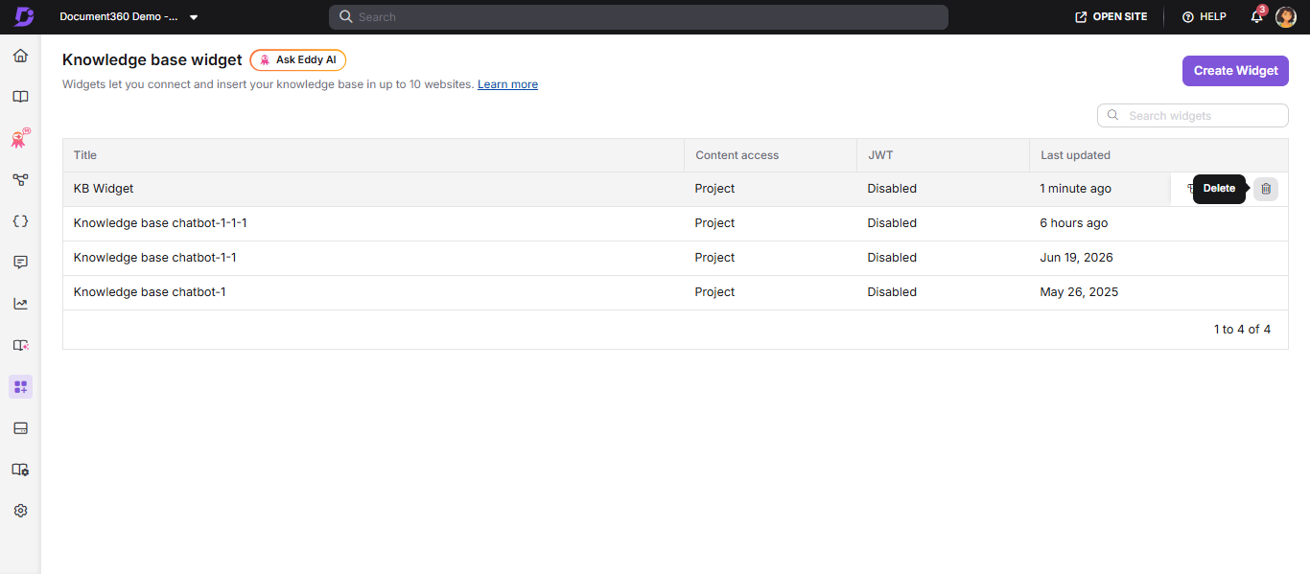Click the 'May 26, 2025' cell
This screenshot has height=574, width=1310.
tap(1079, 292)
